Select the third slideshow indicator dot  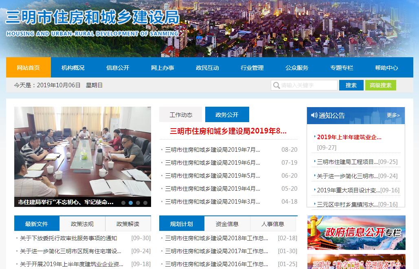[138, 202]
